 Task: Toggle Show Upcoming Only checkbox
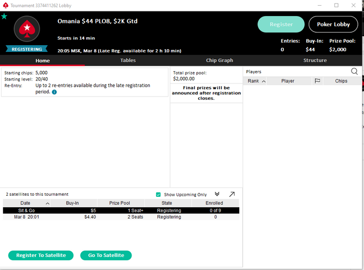coord(158,194)
